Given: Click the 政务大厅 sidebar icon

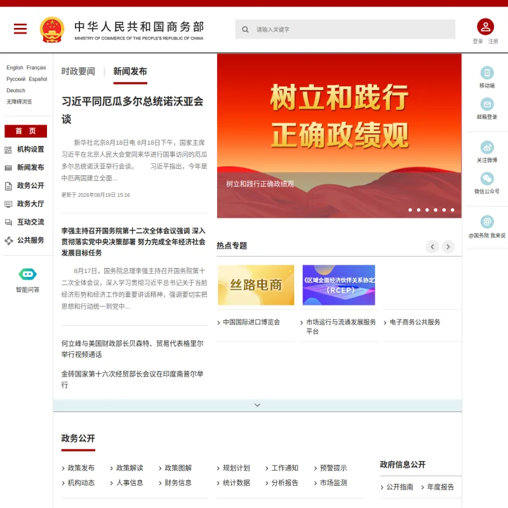Looking at the screenshot, I should tap(8, 204).
